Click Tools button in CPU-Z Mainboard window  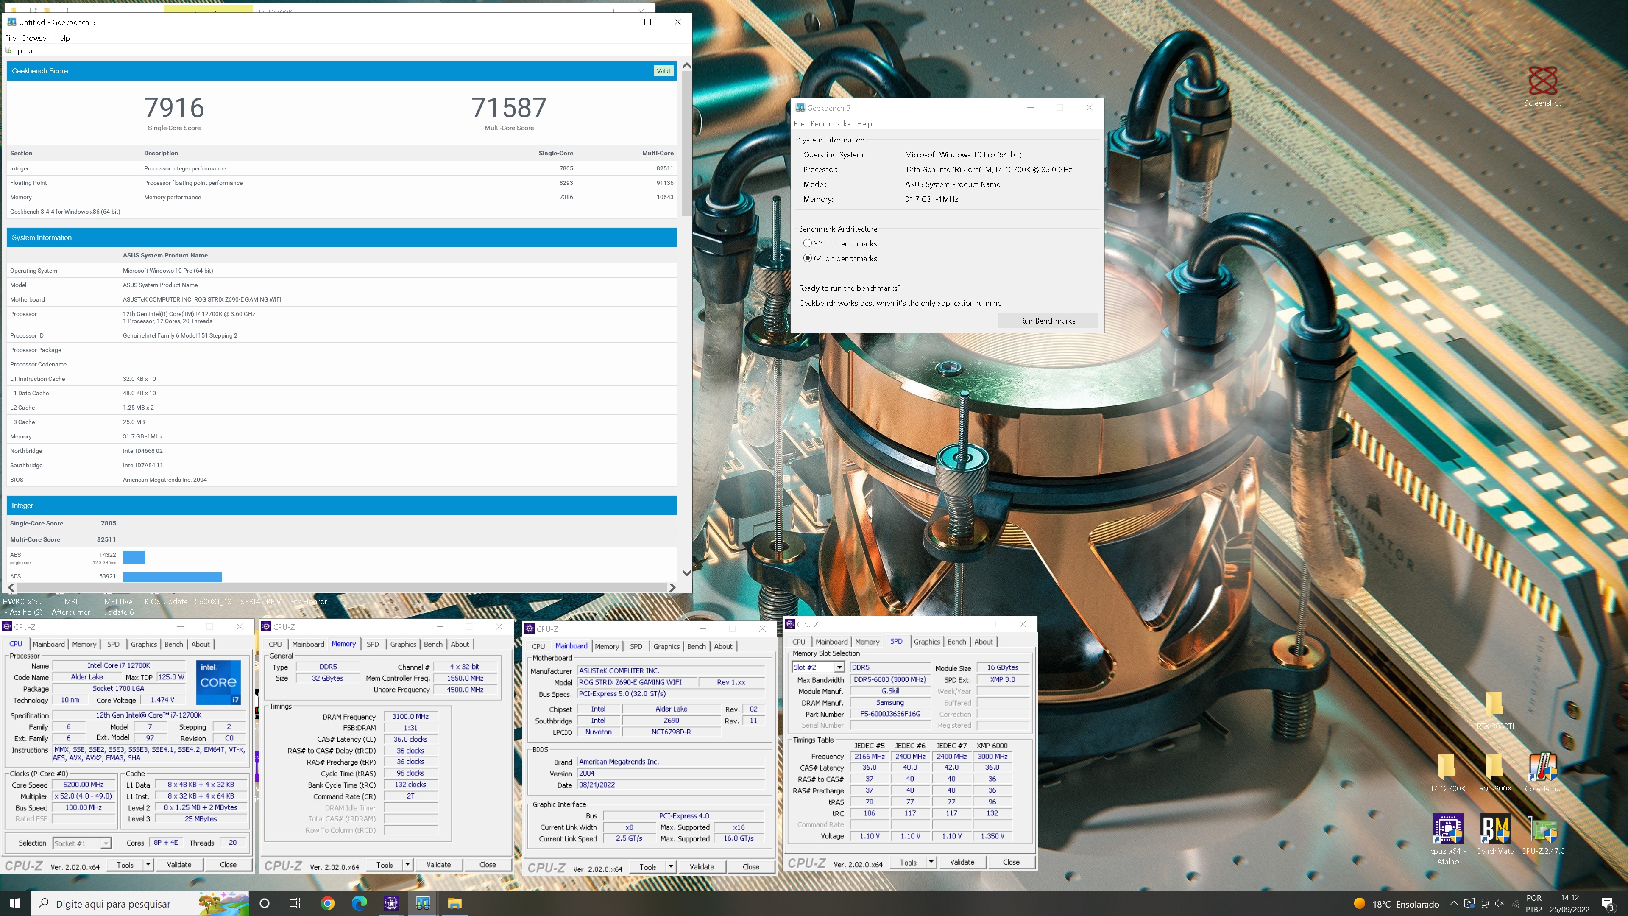648,867
